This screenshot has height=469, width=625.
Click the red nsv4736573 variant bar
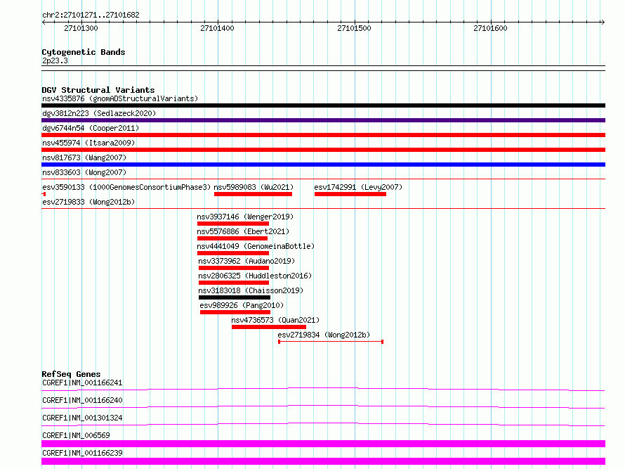269,327
